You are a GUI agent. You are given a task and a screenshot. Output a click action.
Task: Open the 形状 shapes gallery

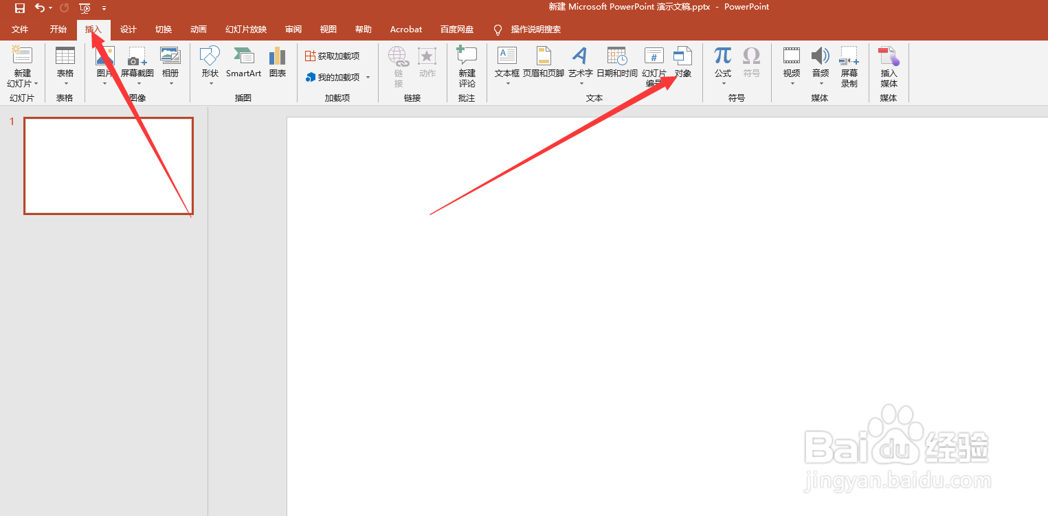pos(210,66)
